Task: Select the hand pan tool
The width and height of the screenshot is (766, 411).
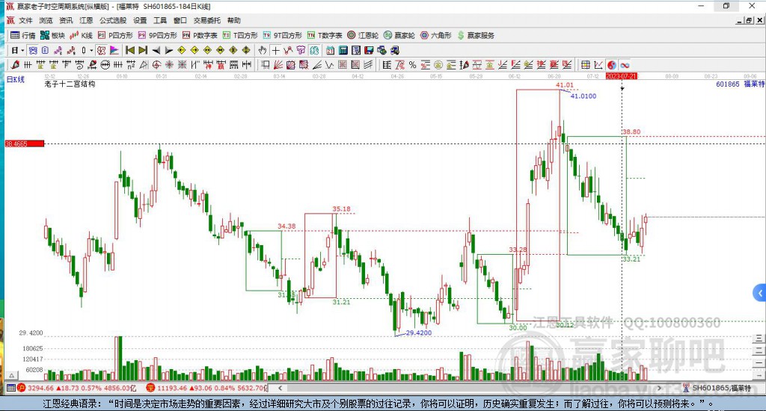Action: (263, 50)
